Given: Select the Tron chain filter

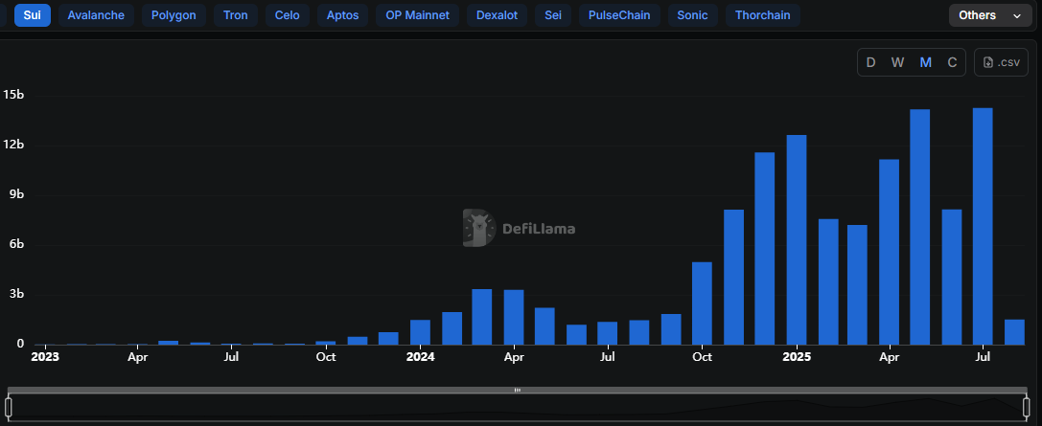Looking at the screenshot, I should point(235,15).
